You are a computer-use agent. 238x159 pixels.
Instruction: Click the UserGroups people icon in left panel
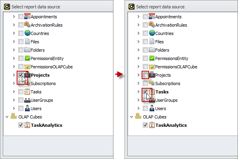point(27,100)
